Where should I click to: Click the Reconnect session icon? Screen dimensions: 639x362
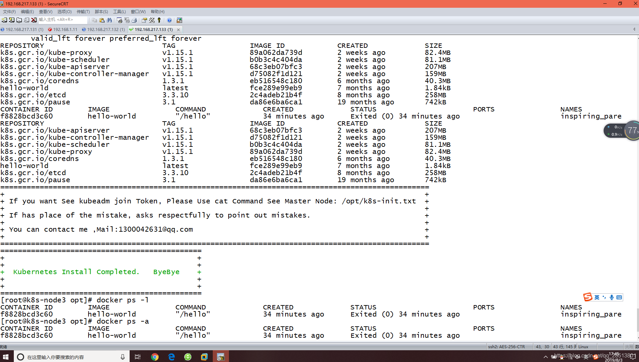27,20
